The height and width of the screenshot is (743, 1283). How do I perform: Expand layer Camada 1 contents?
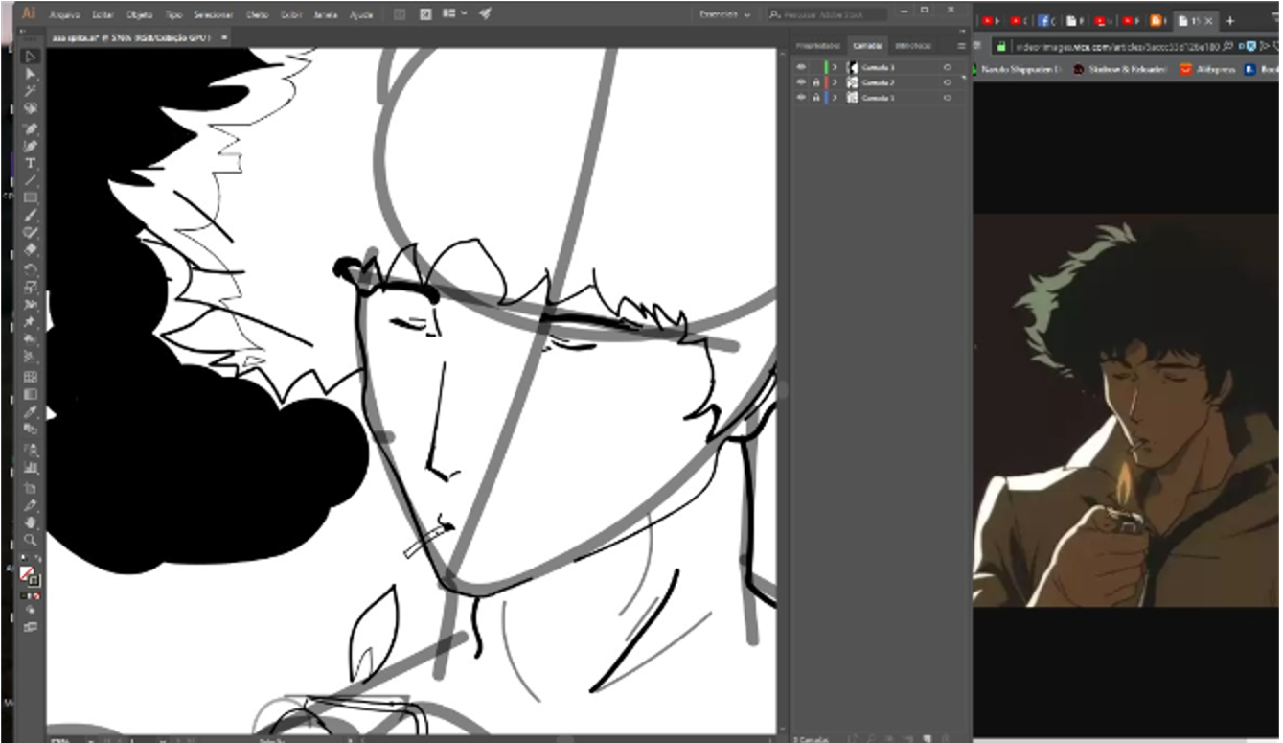[835, 99]
